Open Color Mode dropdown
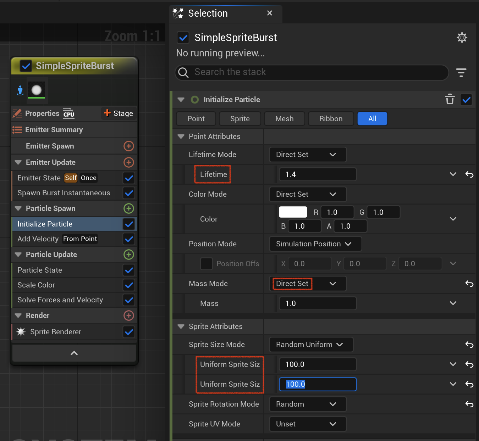The height and width of the screenshot is (441, 479). coord(308,194)
